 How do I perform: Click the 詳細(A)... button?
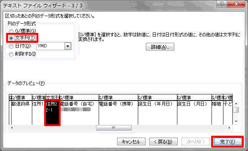(160, 47)
